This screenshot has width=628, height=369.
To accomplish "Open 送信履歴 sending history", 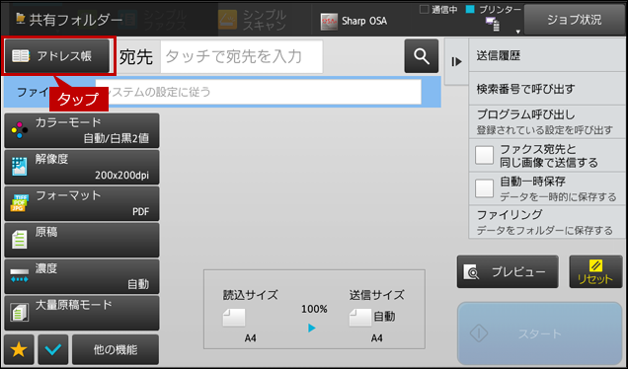I will 547,55.
